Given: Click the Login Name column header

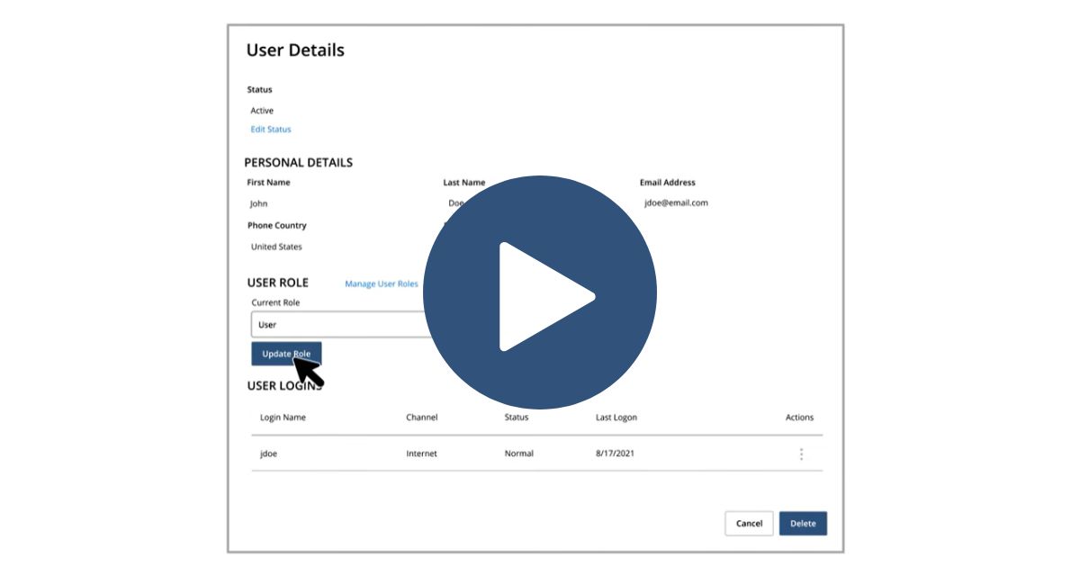Looking at the screenshot, I should pyautogui.click(x=283, y=418).
